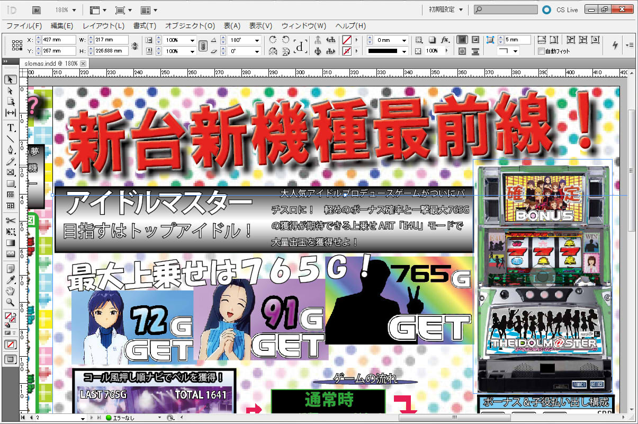
Task: Open the 編集(E) menu
Action: click(x=61, y=25)
